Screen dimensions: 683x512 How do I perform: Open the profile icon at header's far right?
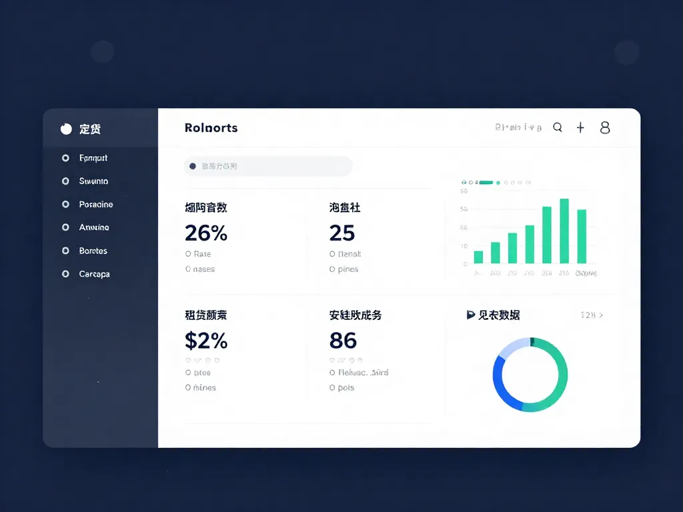click(605, 127)
